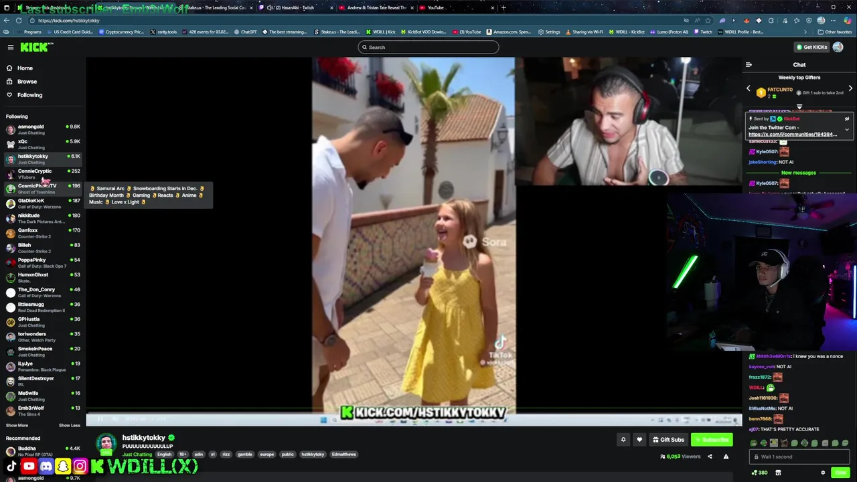Select PoppaPinky in the Following list
The width and height of the screenshot is (857, 482).
pos(43,262)
